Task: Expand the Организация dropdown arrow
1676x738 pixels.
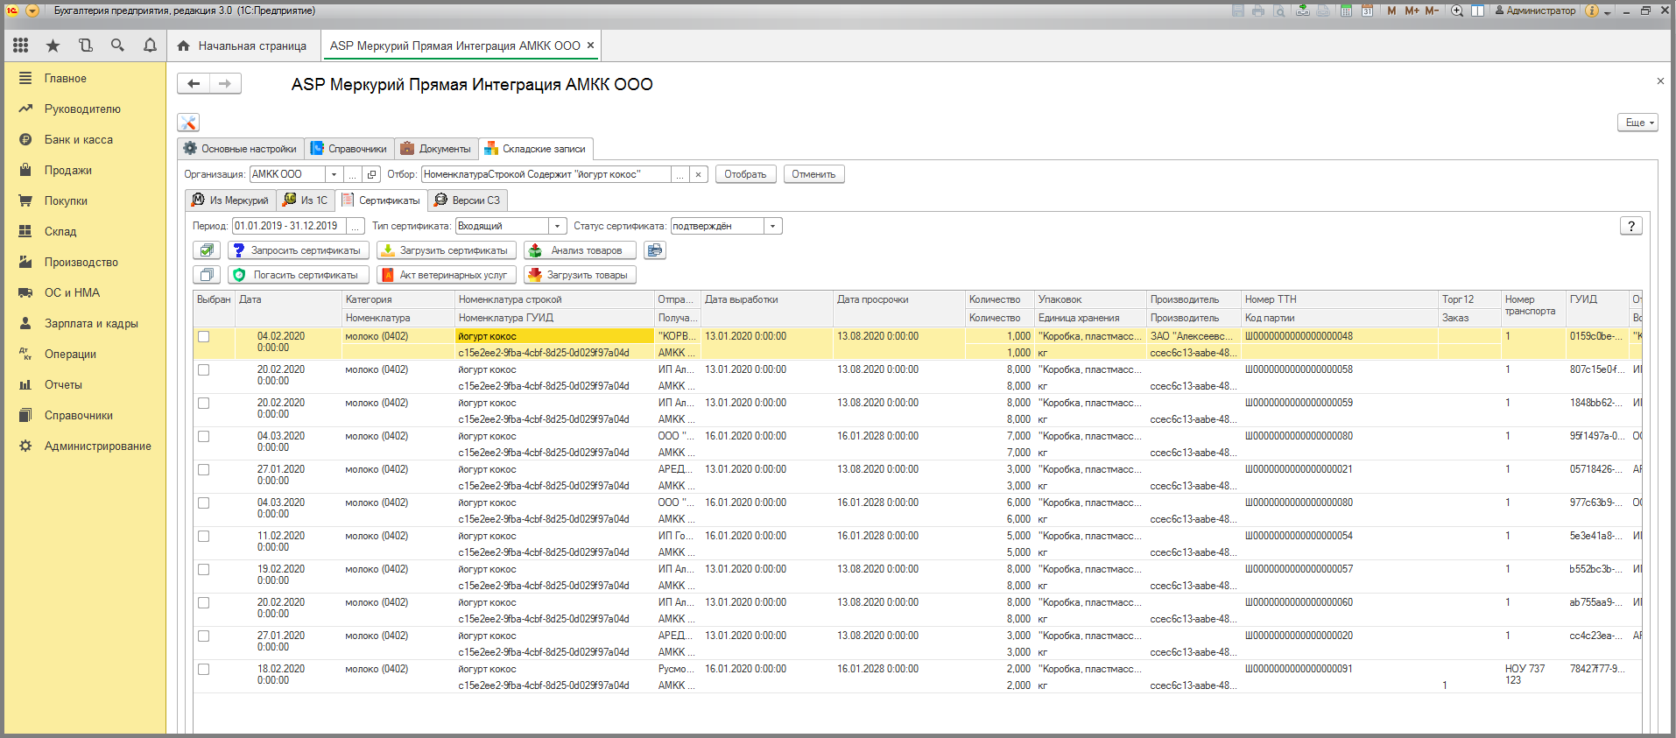Action: [334, 174]
